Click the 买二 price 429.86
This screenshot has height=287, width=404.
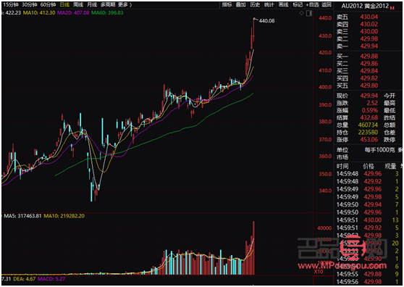tap(369, 64)
